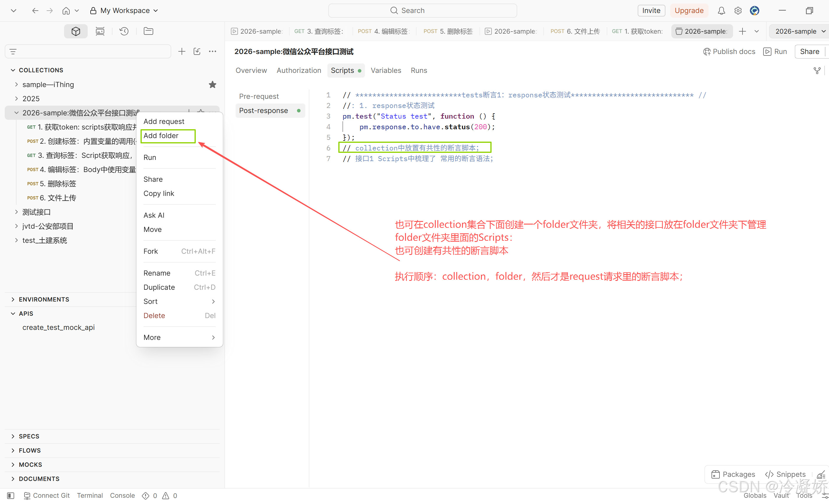Image resolution: width=829 pixels, height=501 pixels.
Task: Expand the 2025 collection
Action: click(16, 99)
